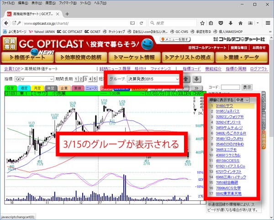Select long-term period 2

(x=81, y=79)
